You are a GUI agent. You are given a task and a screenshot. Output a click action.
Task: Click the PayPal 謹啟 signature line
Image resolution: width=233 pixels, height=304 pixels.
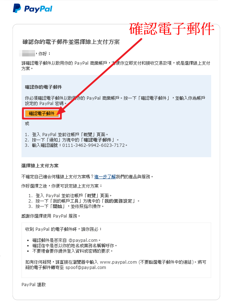(x=34, y=285)
